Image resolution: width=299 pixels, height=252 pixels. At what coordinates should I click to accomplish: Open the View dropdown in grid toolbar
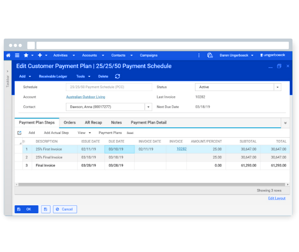[84, 133]
